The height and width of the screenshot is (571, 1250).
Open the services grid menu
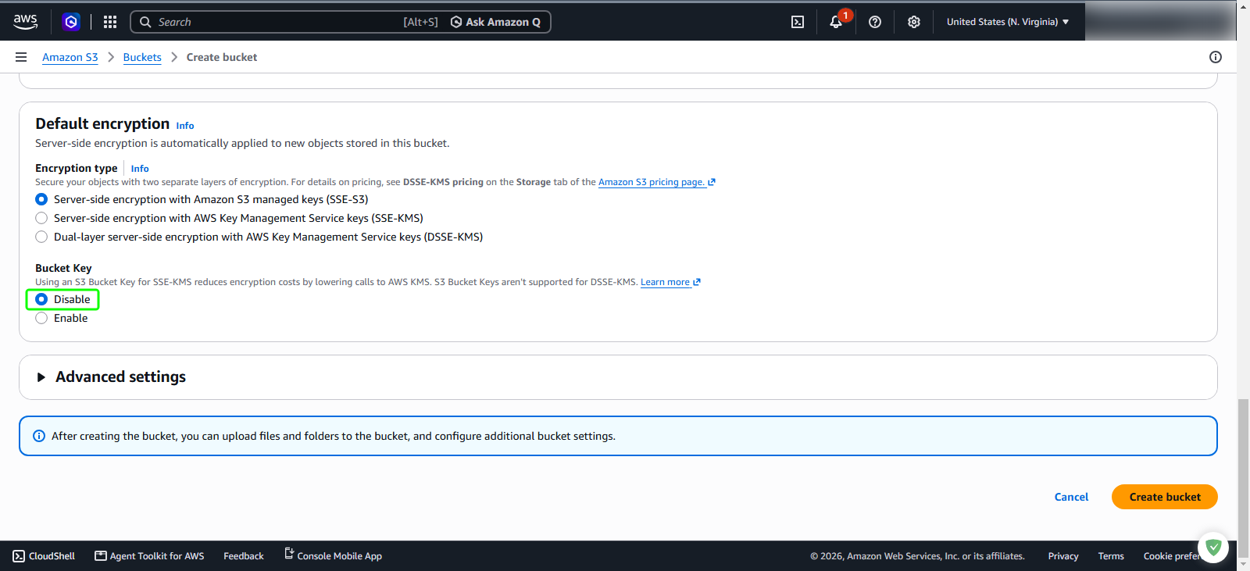[x=110, y=22]
